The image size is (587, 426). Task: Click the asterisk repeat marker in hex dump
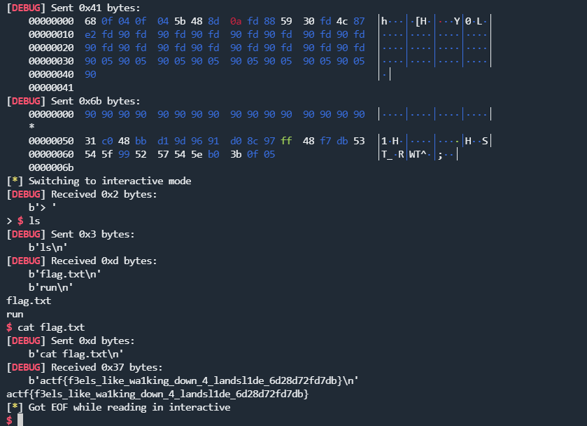click(x=31, y=128)
